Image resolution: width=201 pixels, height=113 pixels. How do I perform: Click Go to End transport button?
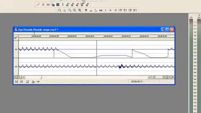pos(21,82)
